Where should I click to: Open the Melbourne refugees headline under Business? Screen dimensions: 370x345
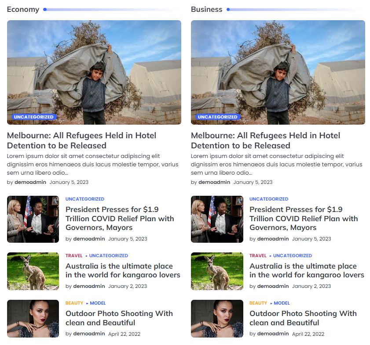click(x=265, y=140)
